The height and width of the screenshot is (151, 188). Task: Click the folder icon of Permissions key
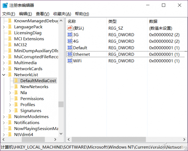pyautogui.click(x=16, y=99)
